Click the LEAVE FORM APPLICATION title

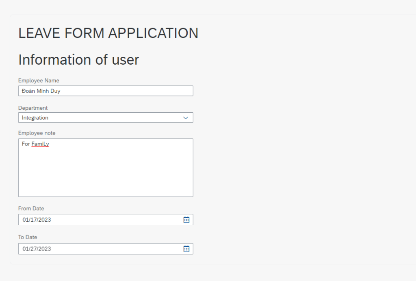pyautogui.click(x=108, y=33)
